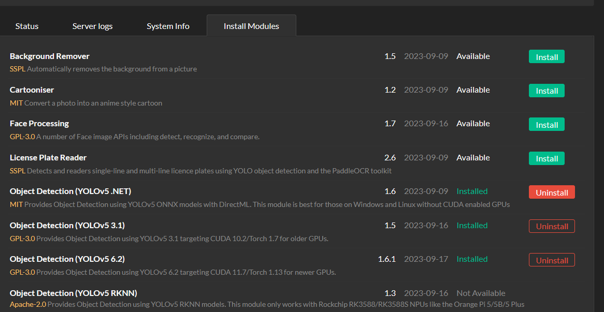
Task: Click the GPL-3.0 license of YOLOv5 6.2
Action: pos(22,272)
